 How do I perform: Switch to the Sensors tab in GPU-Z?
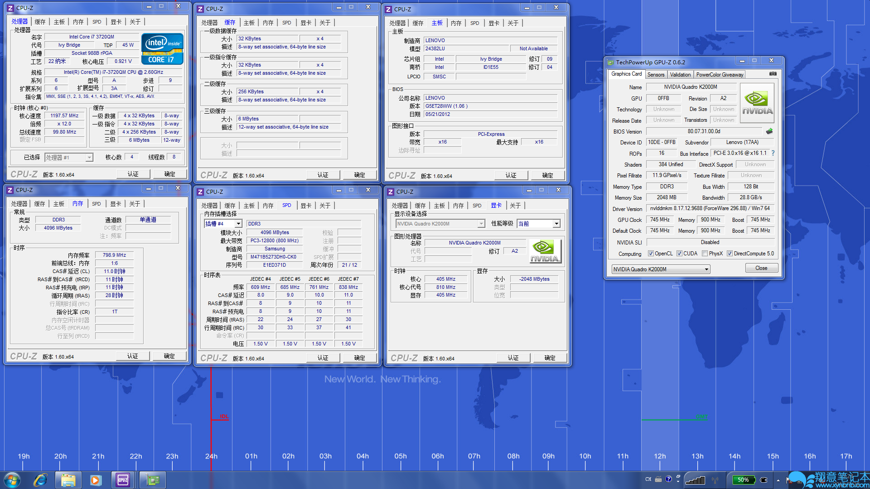tap(656, 75)
